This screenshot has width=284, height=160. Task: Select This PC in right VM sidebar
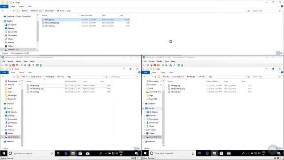(x=151, y=108)
